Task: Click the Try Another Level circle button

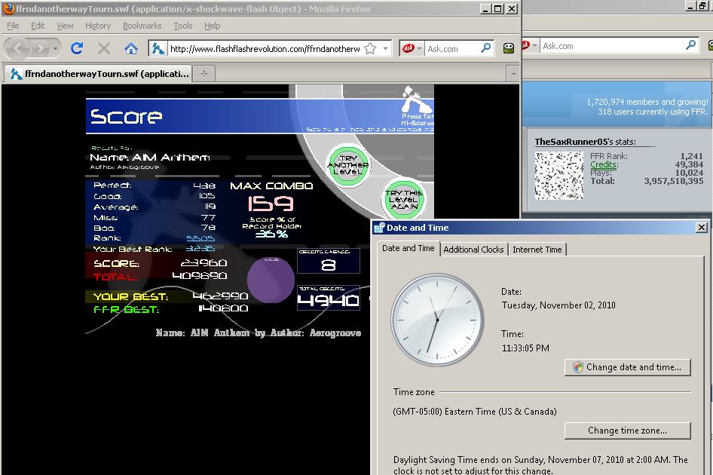Action: pyautogui.click(x=348, y=166)
